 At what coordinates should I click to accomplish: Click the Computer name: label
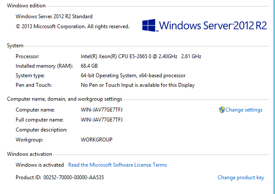(35, 110)
